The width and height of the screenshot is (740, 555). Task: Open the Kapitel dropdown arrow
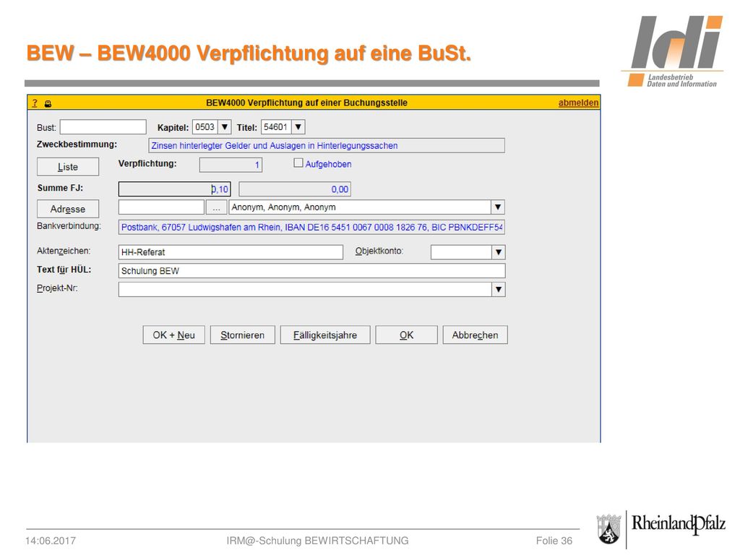(x=225, y=127)
